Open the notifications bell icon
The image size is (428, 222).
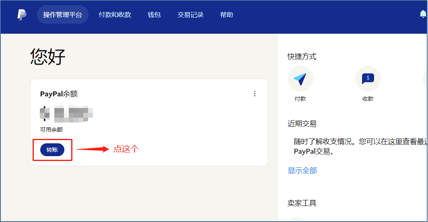423,14
